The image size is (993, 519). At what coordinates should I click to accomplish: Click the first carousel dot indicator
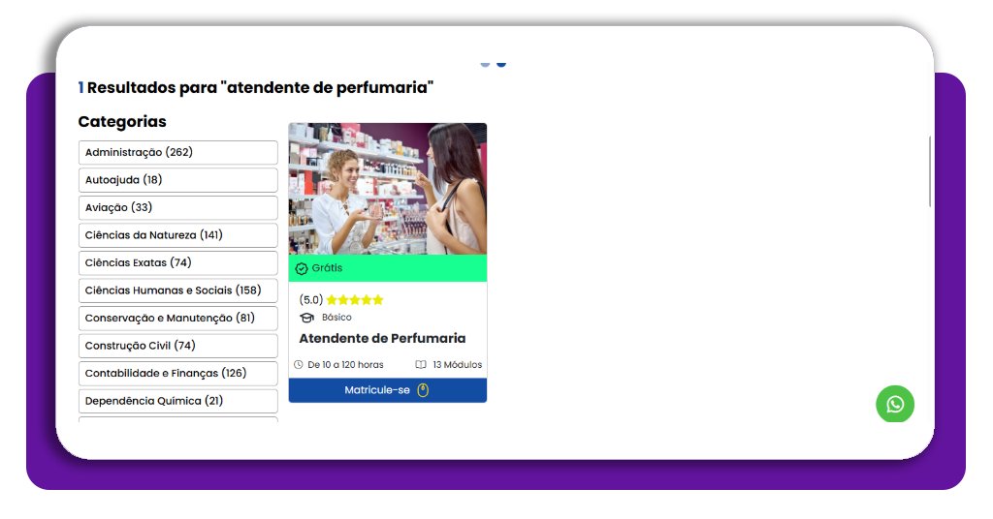pos(485,63)
